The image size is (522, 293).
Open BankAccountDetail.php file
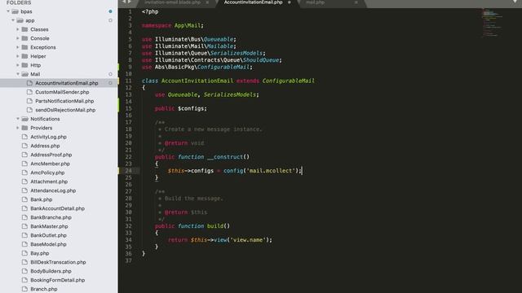pos(59,208)
